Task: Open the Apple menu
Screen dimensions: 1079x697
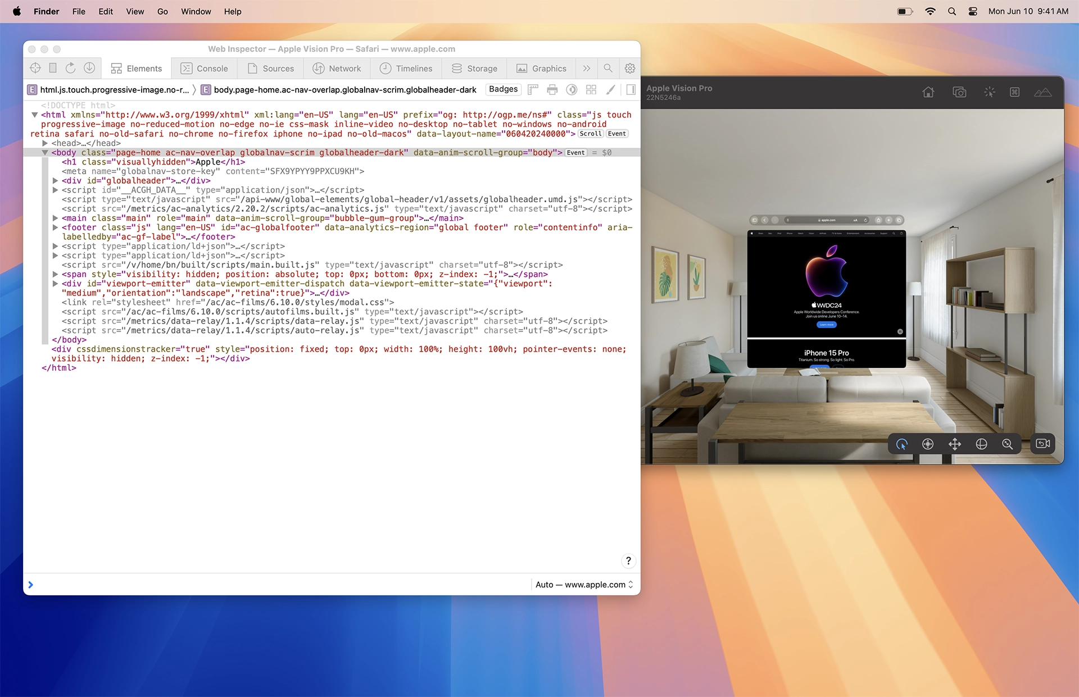Action: [17, 11]
